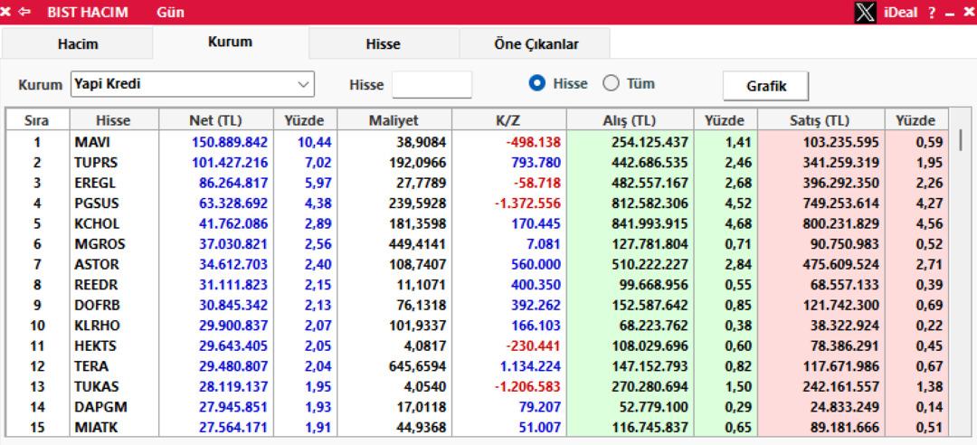Click net percentage 10,44

(x=314, y=142)
